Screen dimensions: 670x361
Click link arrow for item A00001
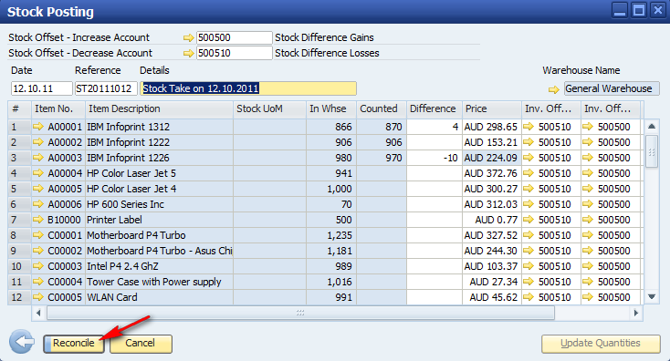click(38, 127)
